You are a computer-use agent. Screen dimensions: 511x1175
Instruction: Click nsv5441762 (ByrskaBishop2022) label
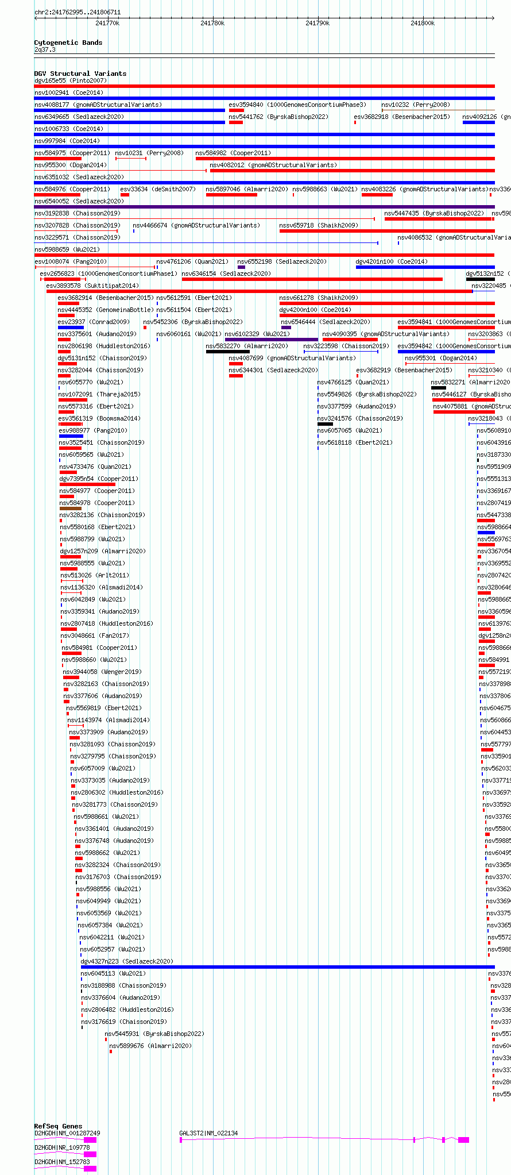278,117
